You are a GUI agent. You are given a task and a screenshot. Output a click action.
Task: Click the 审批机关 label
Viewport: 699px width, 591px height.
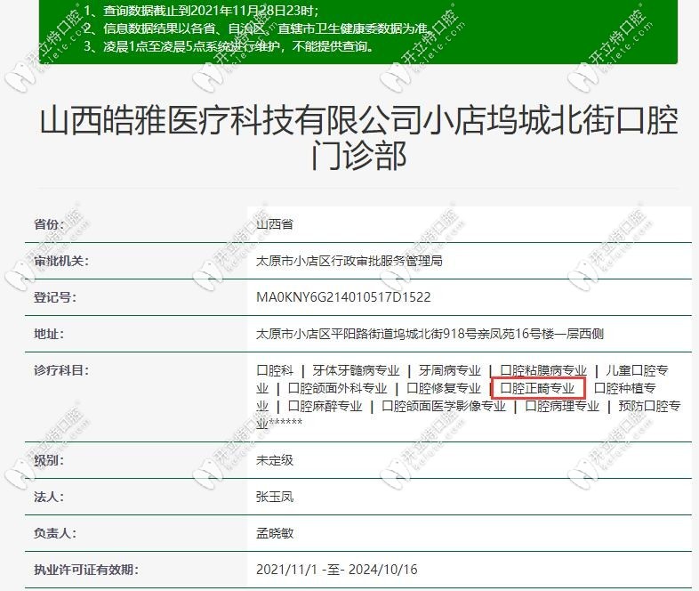61,261
